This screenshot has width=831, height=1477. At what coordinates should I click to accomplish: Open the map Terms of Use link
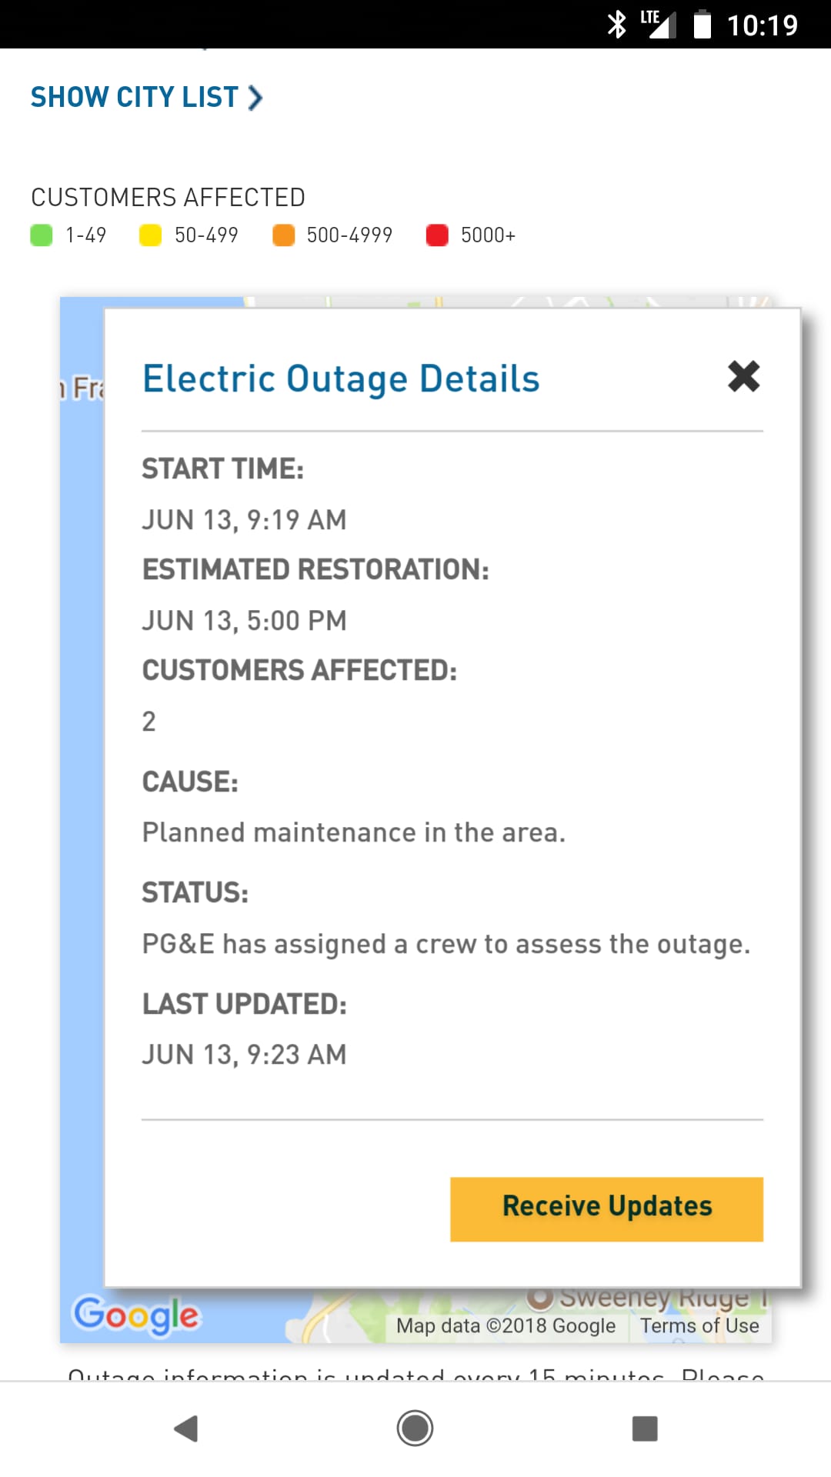tap(699, 1325)
